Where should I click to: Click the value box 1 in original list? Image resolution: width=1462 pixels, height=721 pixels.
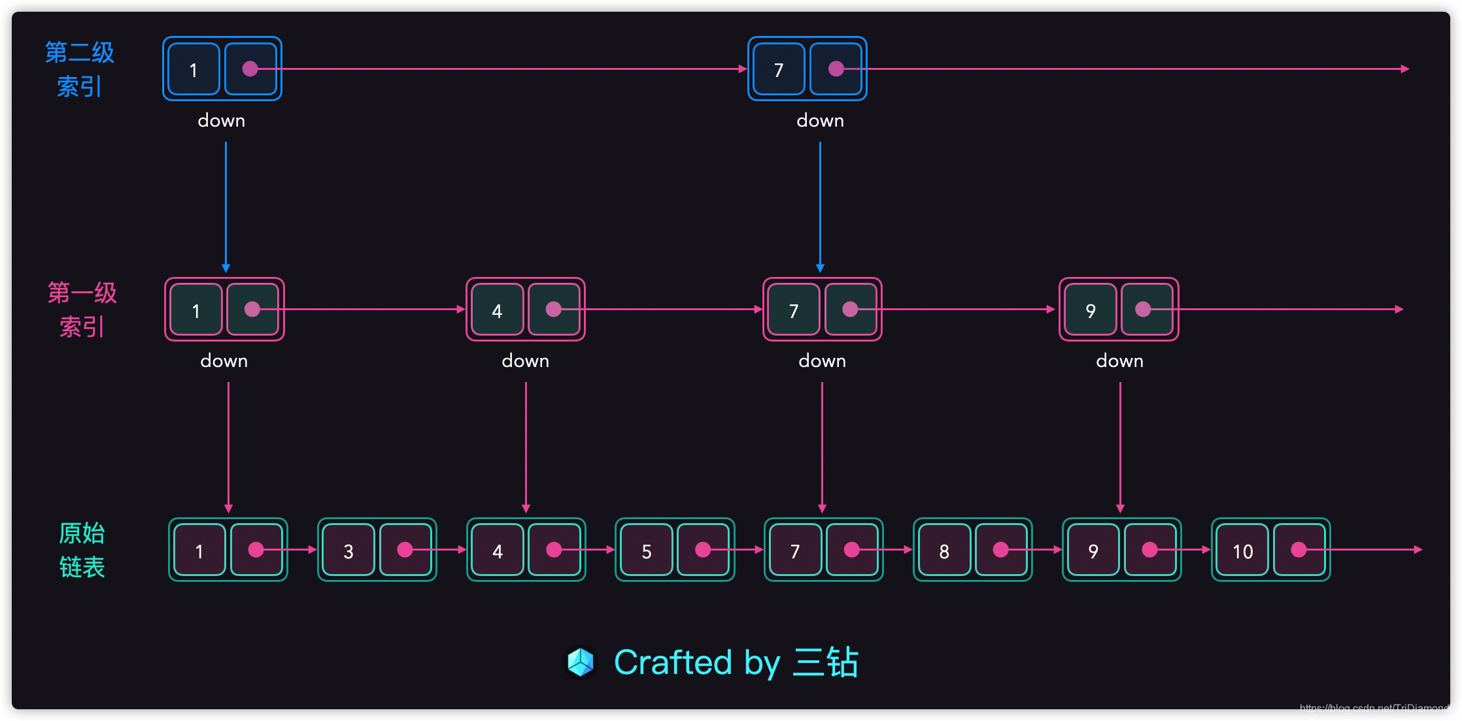(x=199, y=551)
